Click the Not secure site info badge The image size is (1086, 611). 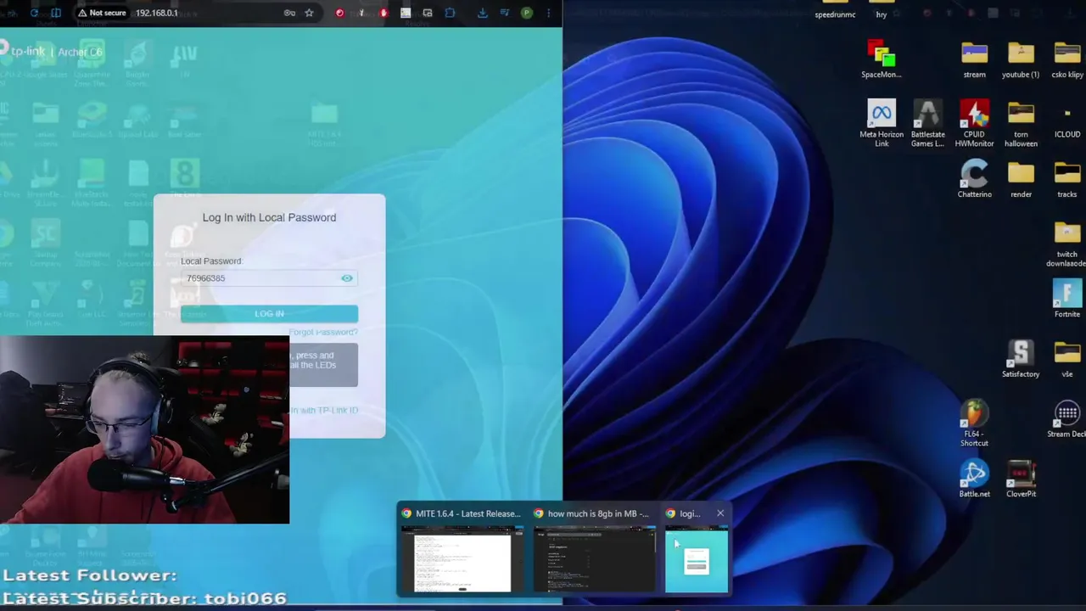pyautogui.click(x=102, y=13)
